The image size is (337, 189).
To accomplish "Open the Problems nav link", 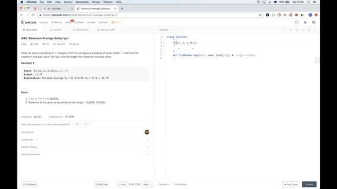I will pyautogui.click(x=56, y=22).
